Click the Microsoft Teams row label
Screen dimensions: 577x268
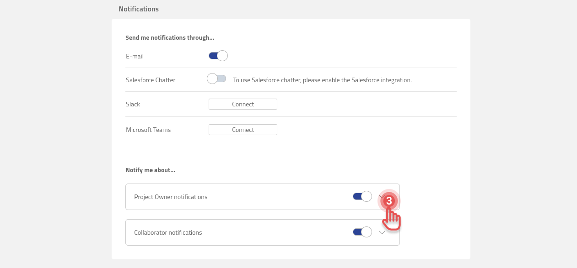pyautogui.click(x=148, y=130)
